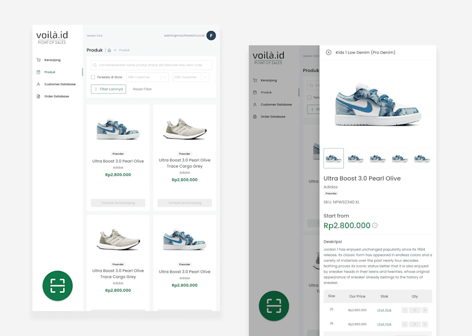Click user icon beside Customer Database in left window
Image resolution: width=472 pixels, height=336 pixels.
[x=38, y=84]
